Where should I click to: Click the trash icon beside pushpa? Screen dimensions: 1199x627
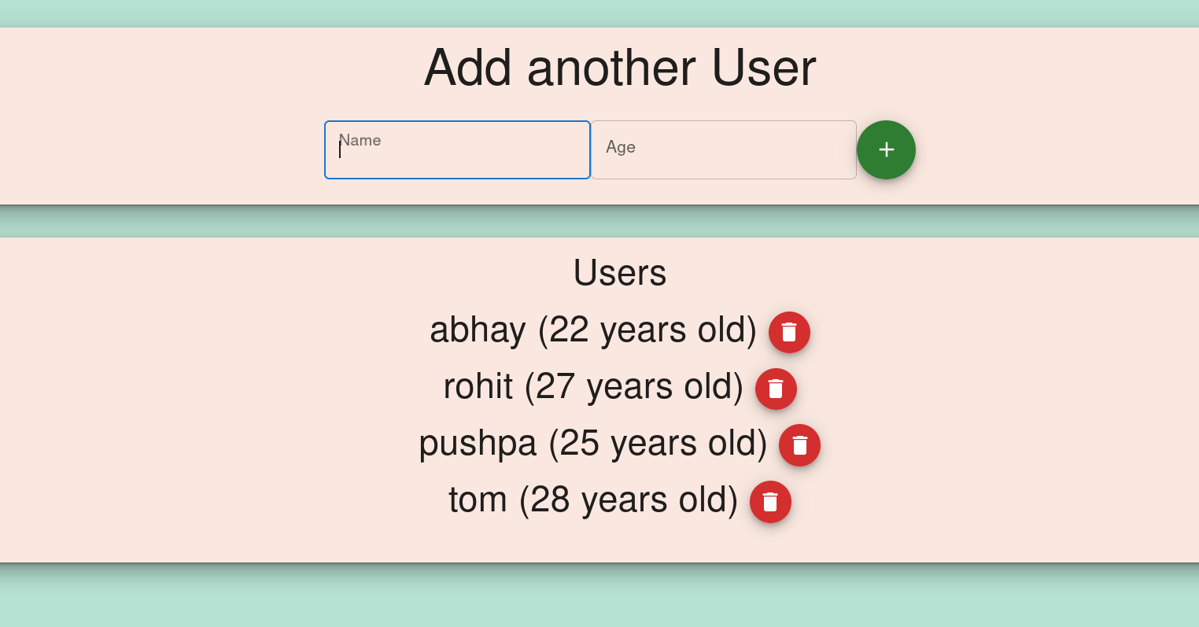point(799,445)
